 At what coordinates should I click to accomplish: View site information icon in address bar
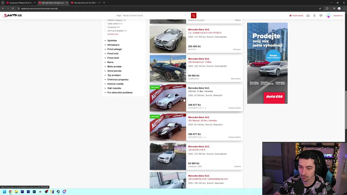pos(18,8)
